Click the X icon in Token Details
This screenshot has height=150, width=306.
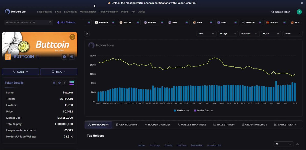click(54, 83)
